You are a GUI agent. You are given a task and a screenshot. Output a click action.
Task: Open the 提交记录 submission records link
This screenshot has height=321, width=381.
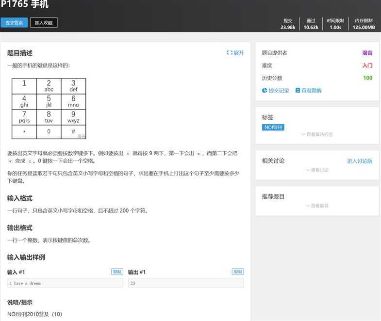[x=279, y=91]
